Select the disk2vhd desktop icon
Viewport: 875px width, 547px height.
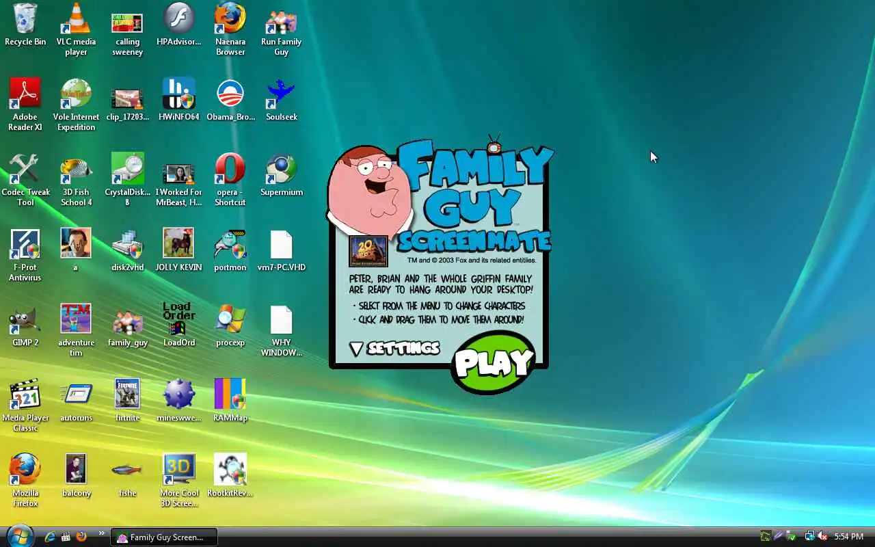pos(127,252)
